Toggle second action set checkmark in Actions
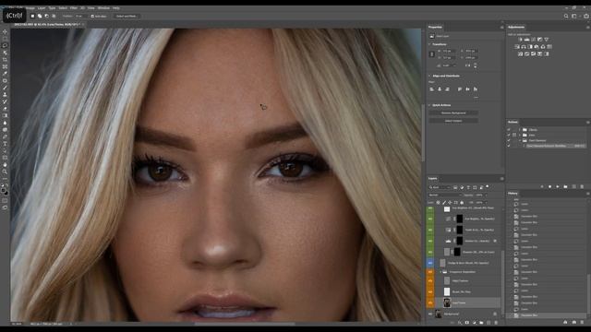591x332 pixels. (x=509, y=135)
